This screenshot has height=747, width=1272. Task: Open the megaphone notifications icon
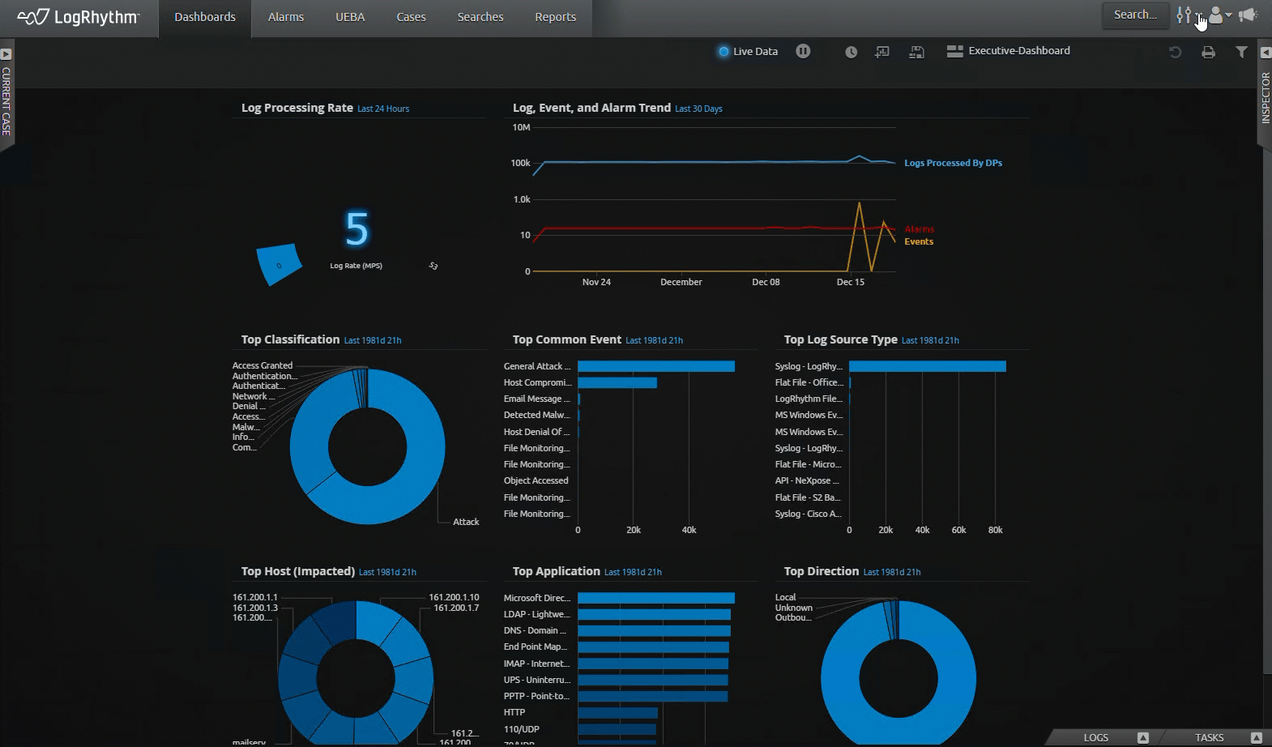[x=1248, y=15]
